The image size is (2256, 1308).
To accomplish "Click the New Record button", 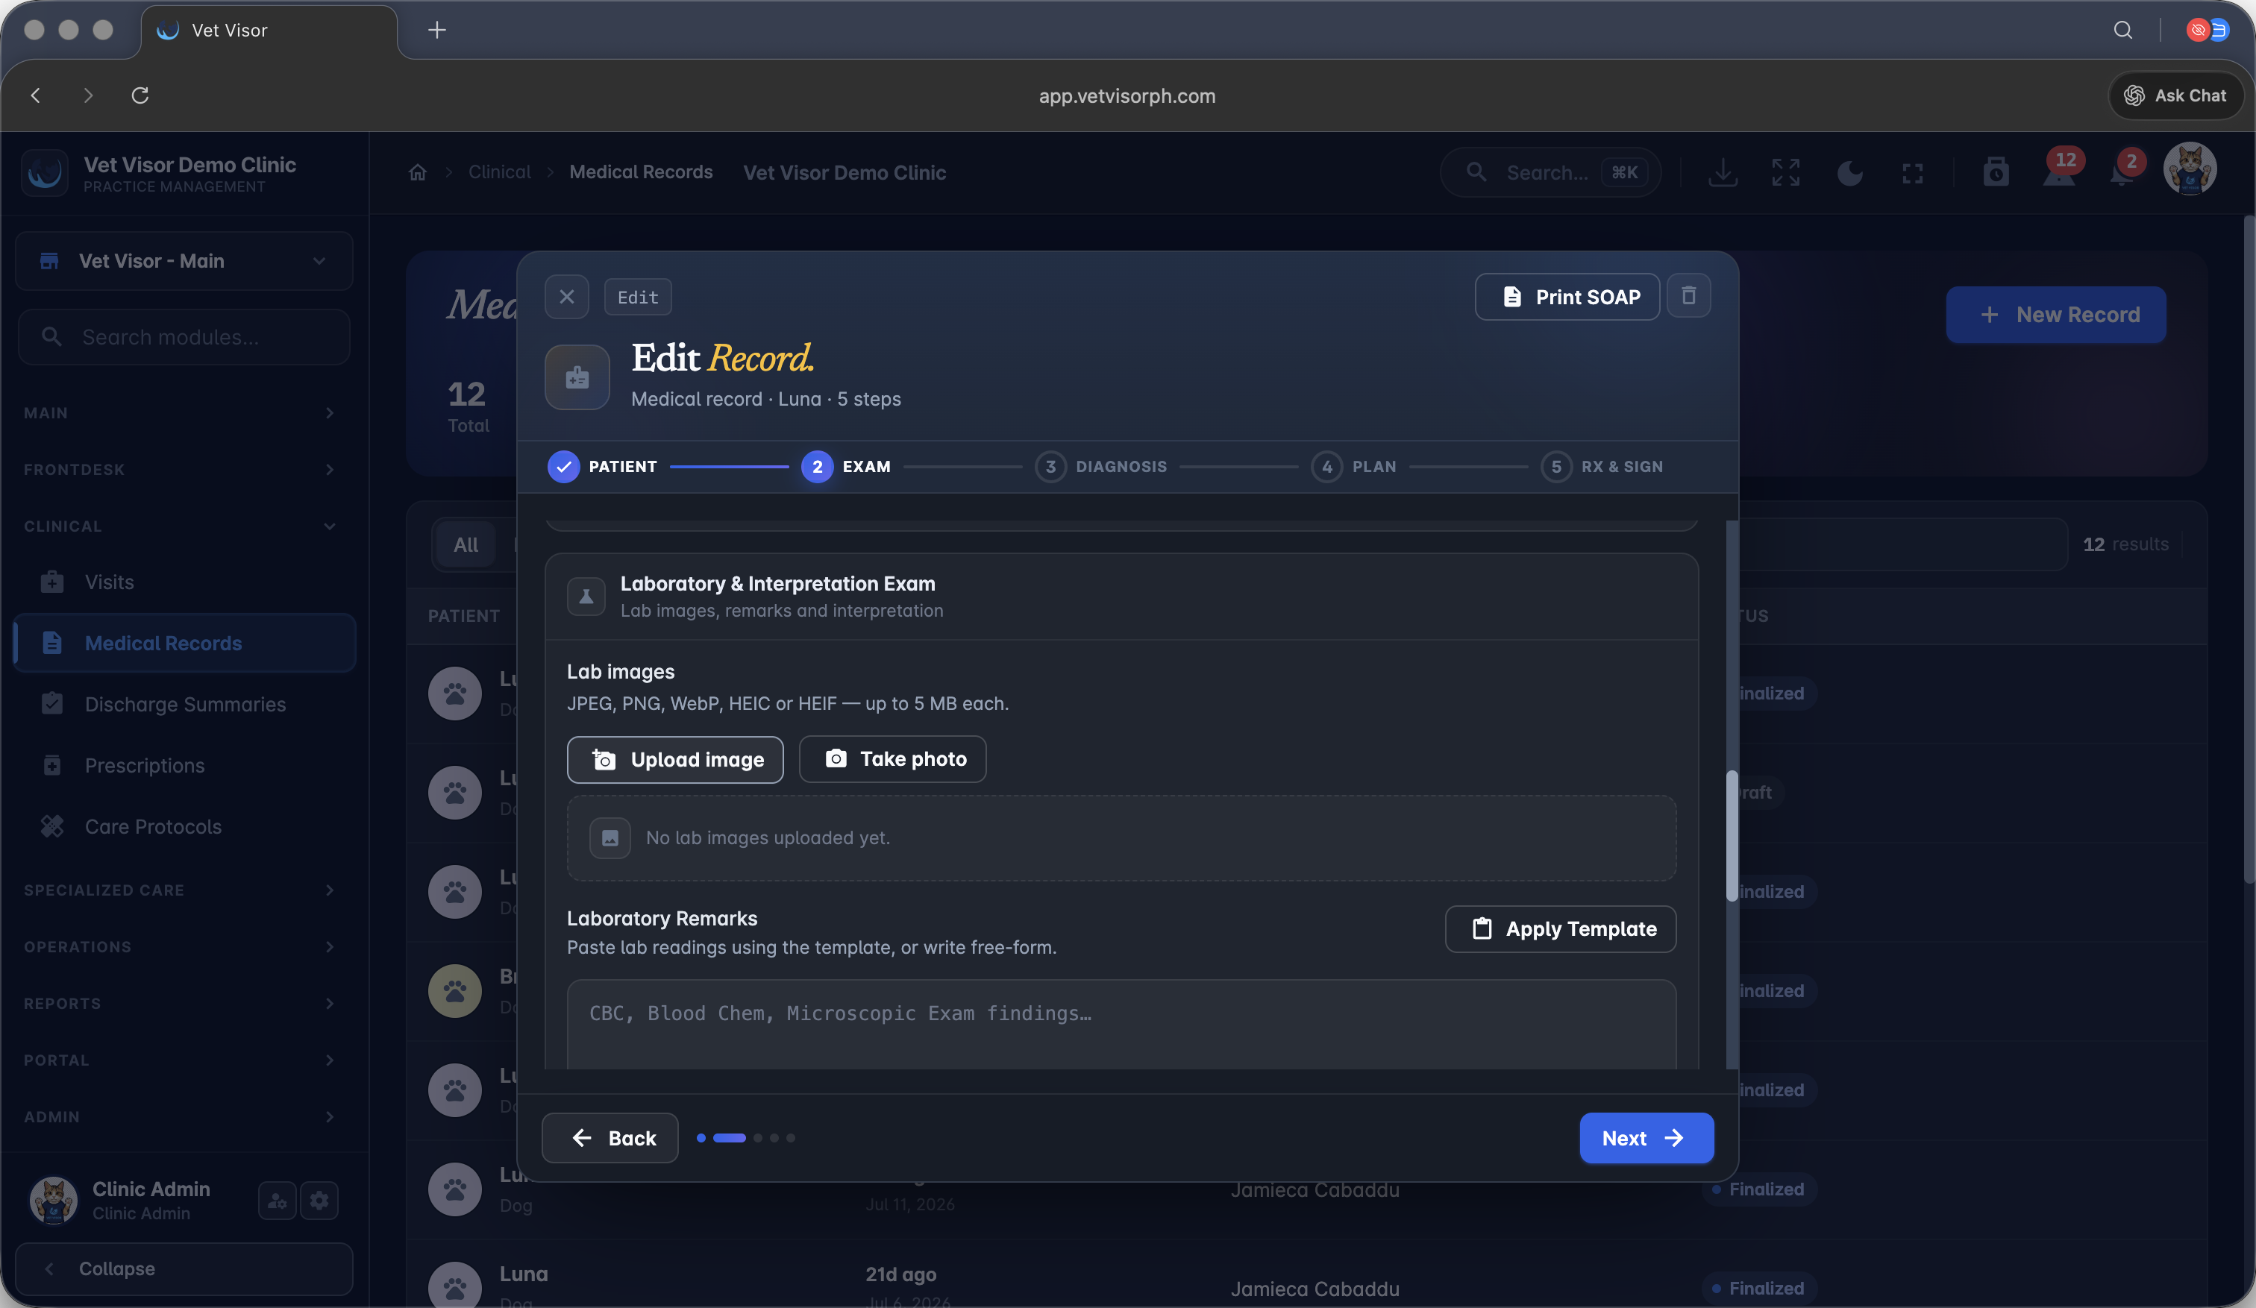I will click(x=2055, y=314).
